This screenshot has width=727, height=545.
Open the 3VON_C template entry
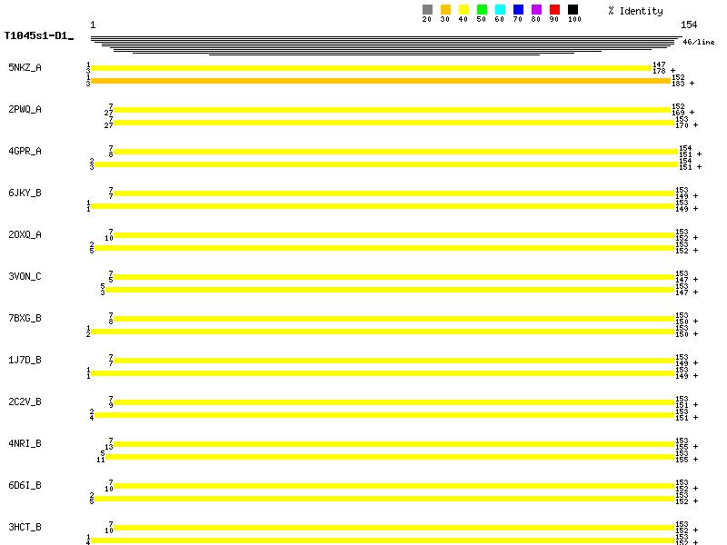[25, 276]
